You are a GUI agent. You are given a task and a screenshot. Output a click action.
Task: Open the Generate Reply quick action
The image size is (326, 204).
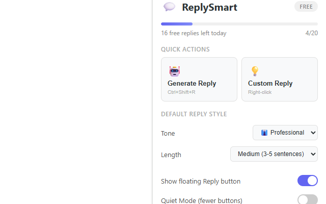coord(199,80)
